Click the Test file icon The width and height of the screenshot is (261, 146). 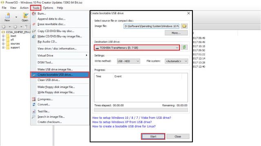click(x=34, y=112)
